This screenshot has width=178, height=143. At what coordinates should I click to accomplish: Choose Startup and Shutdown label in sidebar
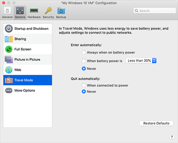[x=31, y=29]
